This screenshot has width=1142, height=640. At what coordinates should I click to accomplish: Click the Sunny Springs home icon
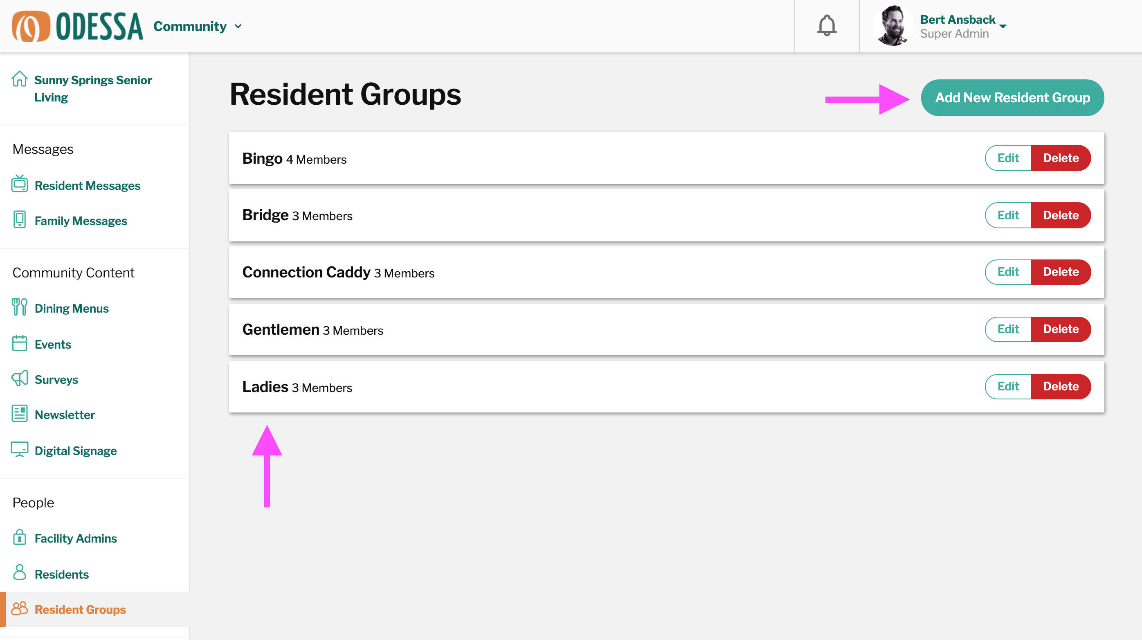coord(20,79)
